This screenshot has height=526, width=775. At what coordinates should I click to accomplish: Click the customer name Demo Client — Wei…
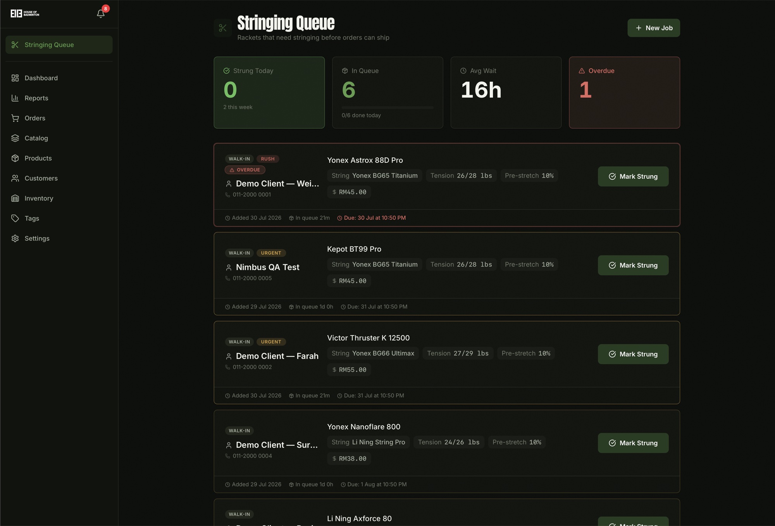click(277, 184)
